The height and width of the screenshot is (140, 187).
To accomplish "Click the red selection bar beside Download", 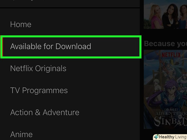I will [3, 47].
